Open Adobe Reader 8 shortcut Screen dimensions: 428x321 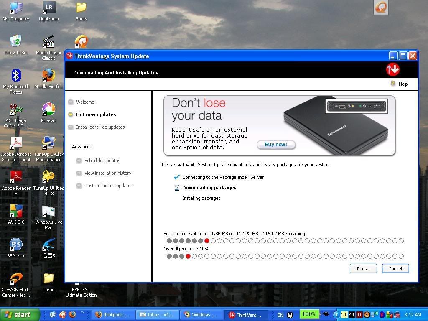pos(16,183)
